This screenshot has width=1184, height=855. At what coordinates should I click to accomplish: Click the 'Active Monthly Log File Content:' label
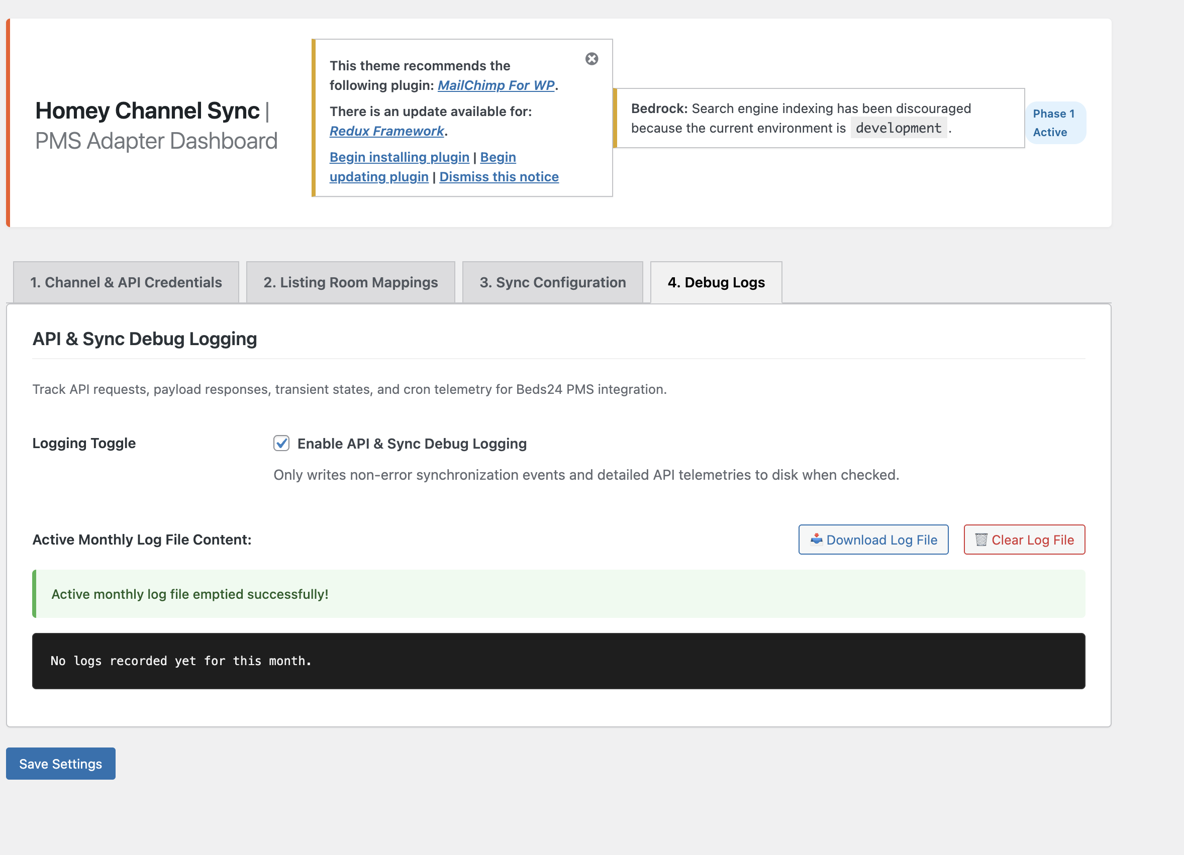pos(142,540)
